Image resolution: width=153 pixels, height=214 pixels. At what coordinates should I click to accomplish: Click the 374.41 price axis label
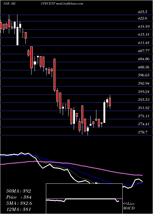pyautogui.click(x=144, y=124)
